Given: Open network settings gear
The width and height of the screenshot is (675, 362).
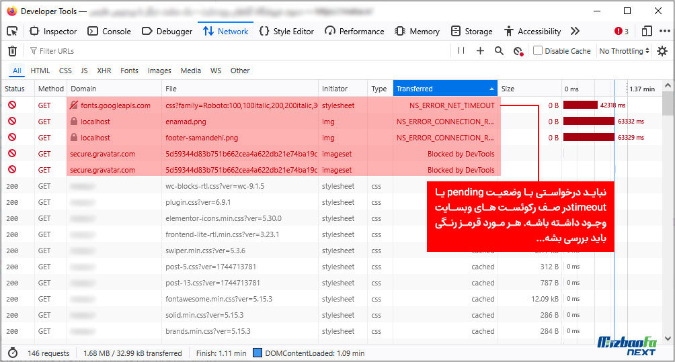Looking at the screenshot, I should coord(662,51).
